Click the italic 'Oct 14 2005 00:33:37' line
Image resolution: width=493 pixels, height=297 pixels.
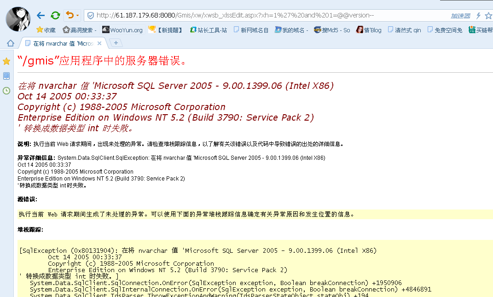pos(67,96)
